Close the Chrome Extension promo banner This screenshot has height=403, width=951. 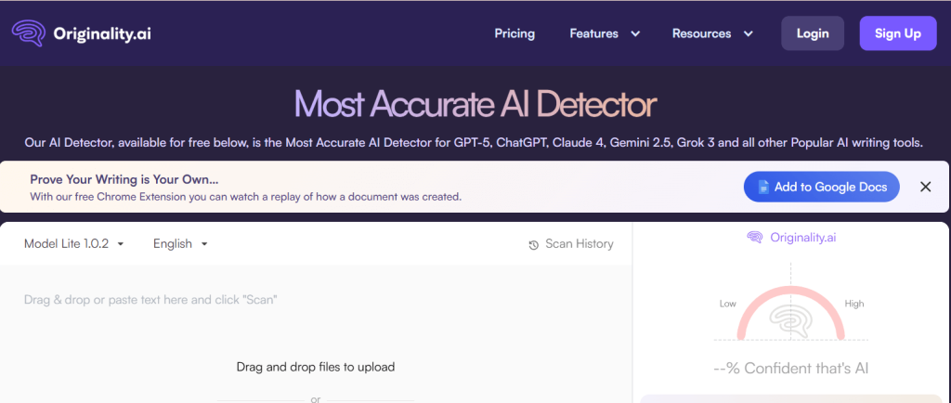[x=925, y=187]
